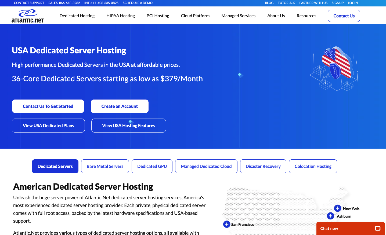Open live chat using the chat bubble icon
The width and height of the screenshot is (386, 235).
377,229
